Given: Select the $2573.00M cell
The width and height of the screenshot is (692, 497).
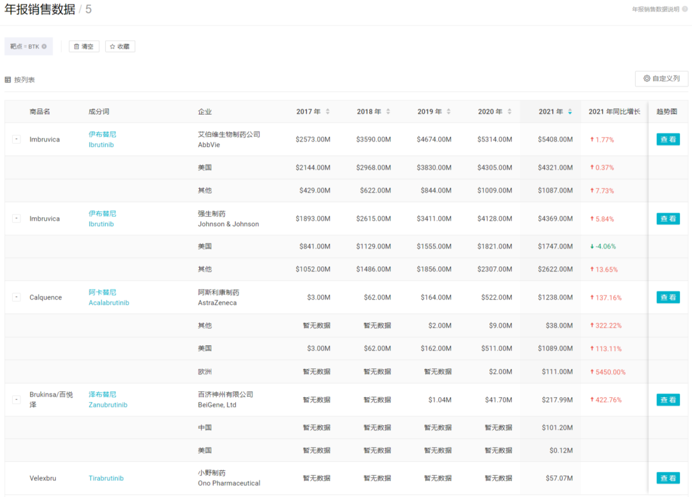Looking at the screenshot, I should click(313, 140).
